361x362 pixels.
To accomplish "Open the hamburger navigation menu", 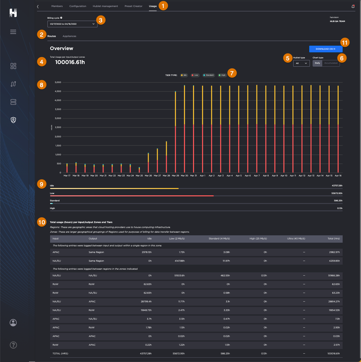I will [x=13, y=32].
